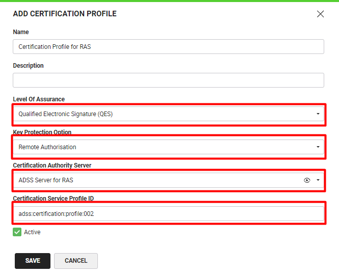
Task: Open the Key Protection Option dropdown arrow
Action: coord(318,147)
